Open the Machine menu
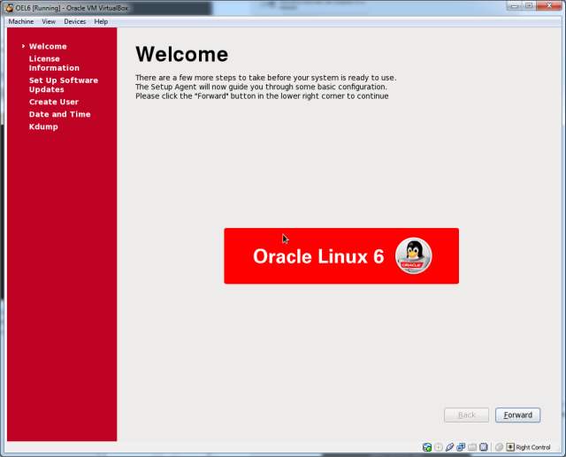 click(x=21, y=21)
